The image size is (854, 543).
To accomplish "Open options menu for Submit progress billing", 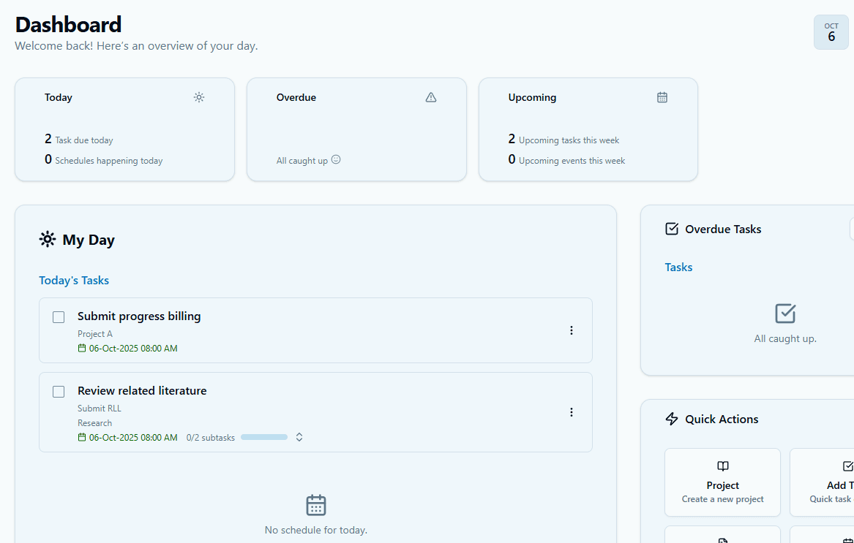I will point(572,330).
